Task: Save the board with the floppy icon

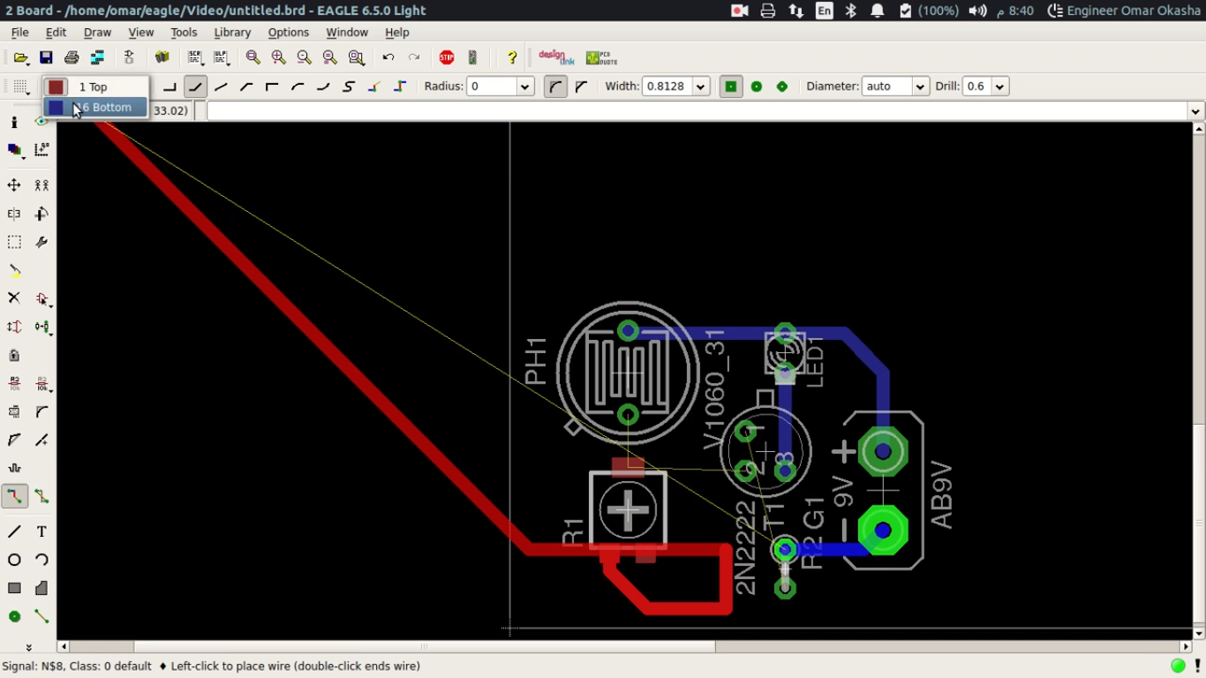Action: pos(46,58)
